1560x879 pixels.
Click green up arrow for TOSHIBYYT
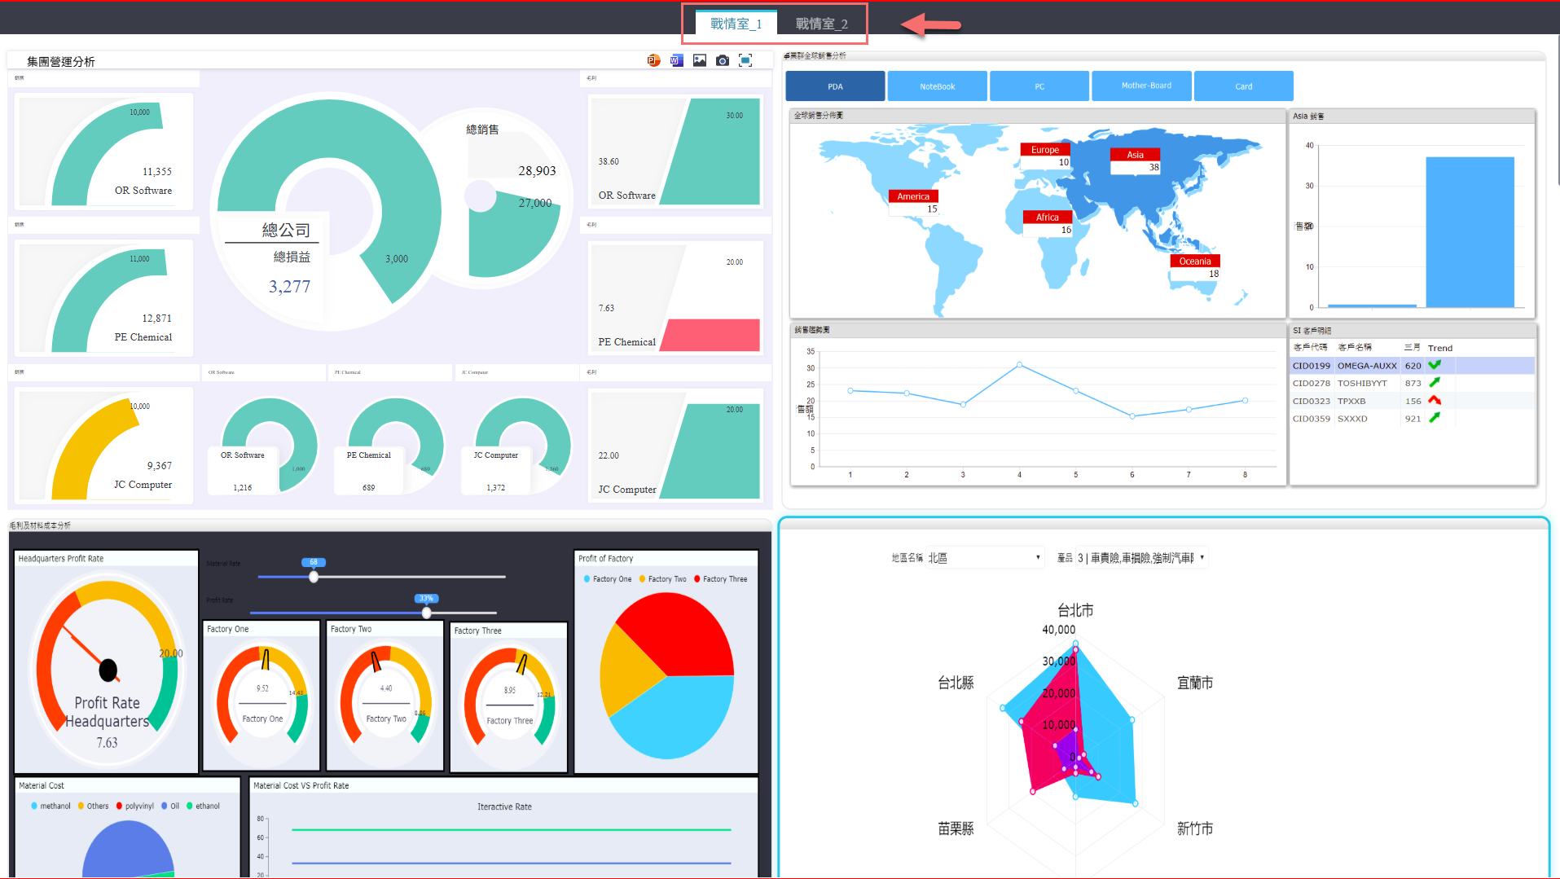tap(1435, 383)
